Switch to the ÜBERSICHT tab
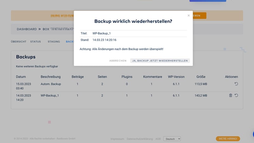This screenshot has width=254, height=143. (18, 42)
